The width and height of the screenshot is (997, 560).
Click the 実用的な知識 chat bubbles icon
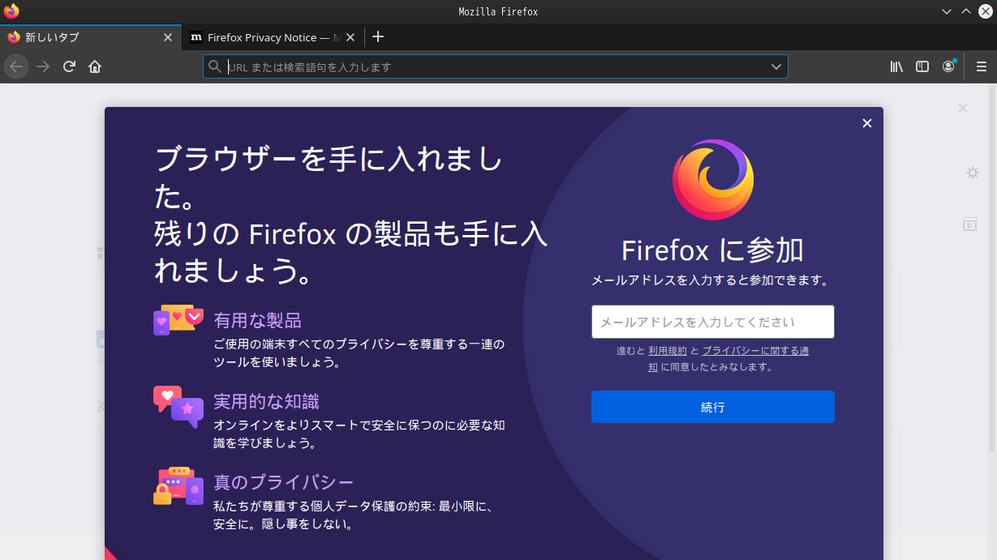178,406
